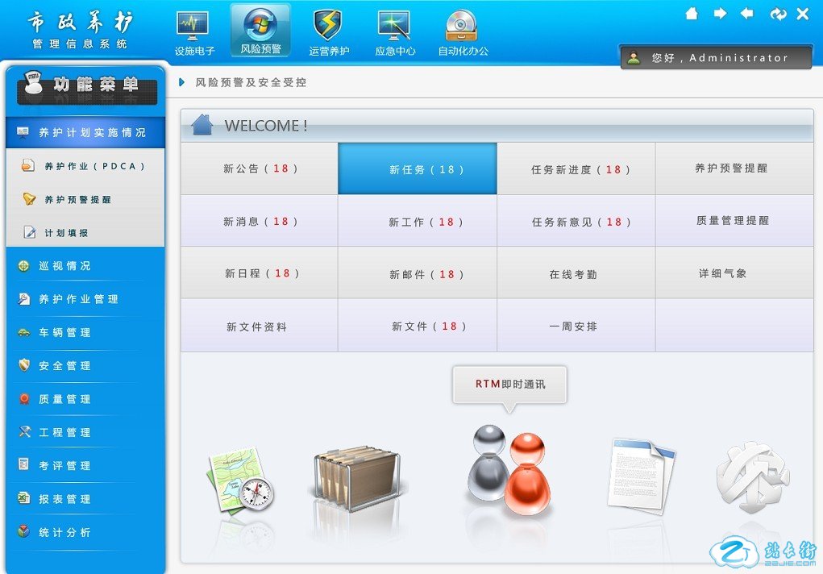
Task: Expand the 巡视情况 sidebar section
Action: tap(64, 266)
